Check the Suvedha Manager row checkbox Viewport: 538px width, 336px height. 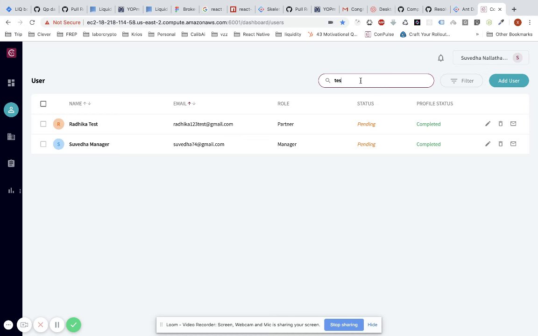(43, 144)
